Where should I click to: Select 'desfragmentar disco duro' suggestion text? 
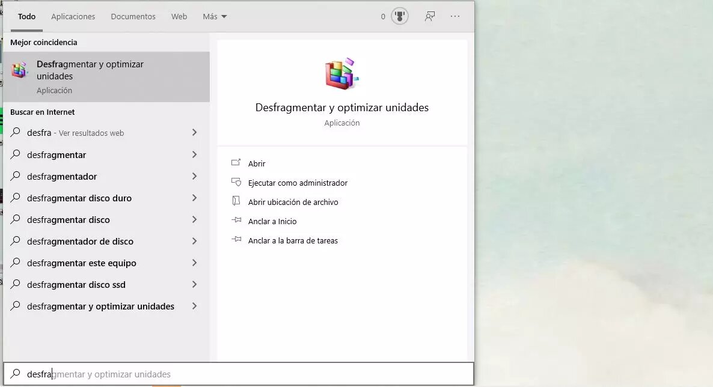click(x=79, y=198)
